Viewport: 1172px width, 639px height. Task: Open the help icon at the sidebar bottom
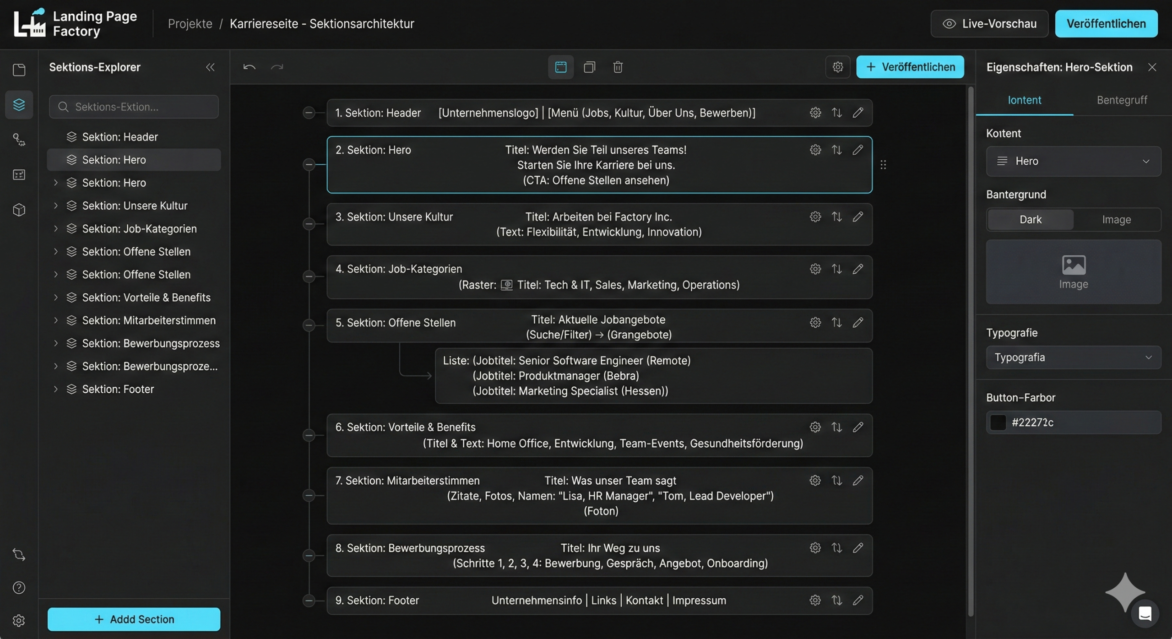click(x=19, y=587)
